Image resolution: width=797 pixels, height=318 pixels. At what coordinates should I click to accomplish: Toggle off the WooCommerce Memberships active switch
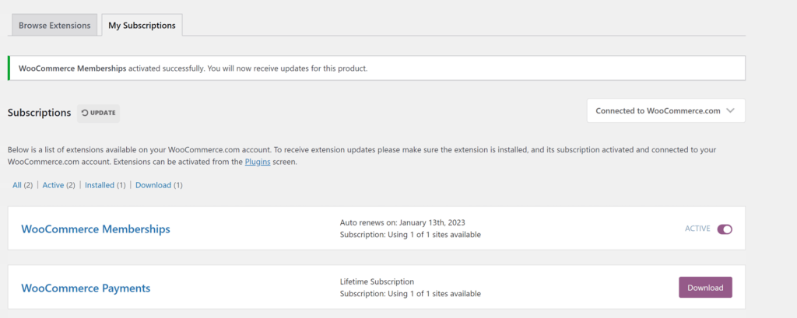coord(725,229)
